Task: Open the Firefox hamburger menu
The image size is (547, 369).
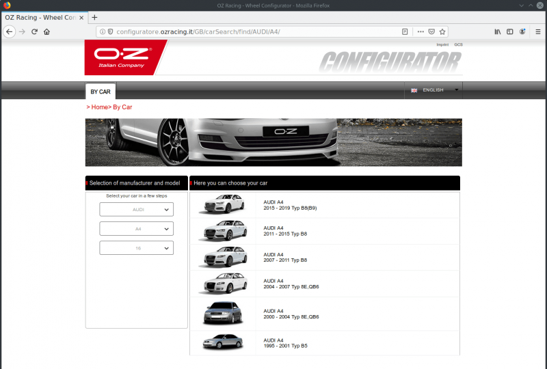Action: coord(538,31)
